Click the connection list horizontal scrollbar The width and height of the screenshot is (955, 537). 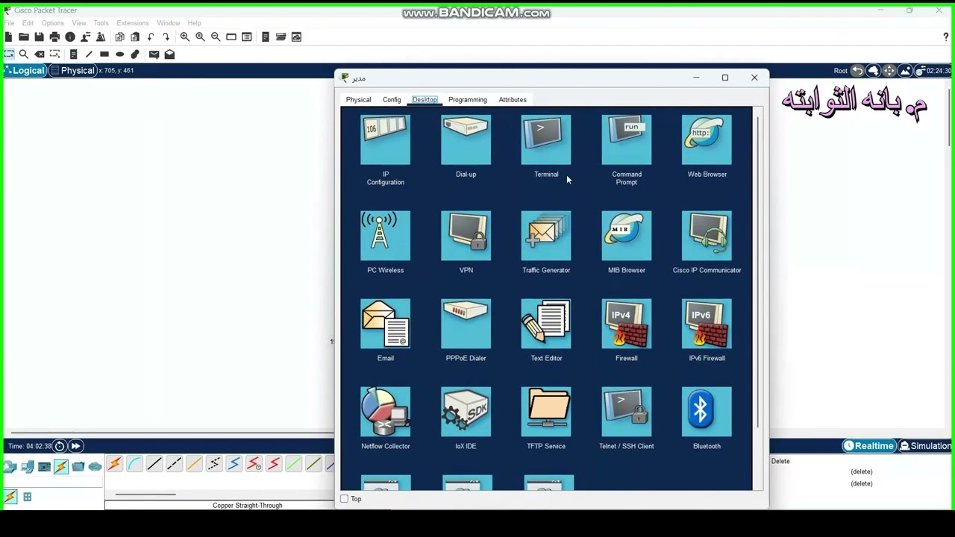click(145, 494)
